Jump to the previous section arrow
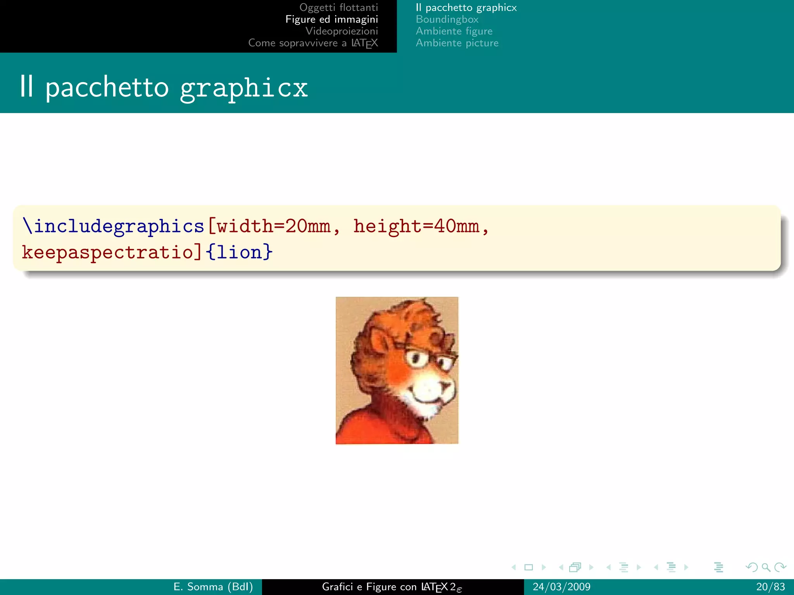Viewport: 794px width, 595px height. (656, 567)
